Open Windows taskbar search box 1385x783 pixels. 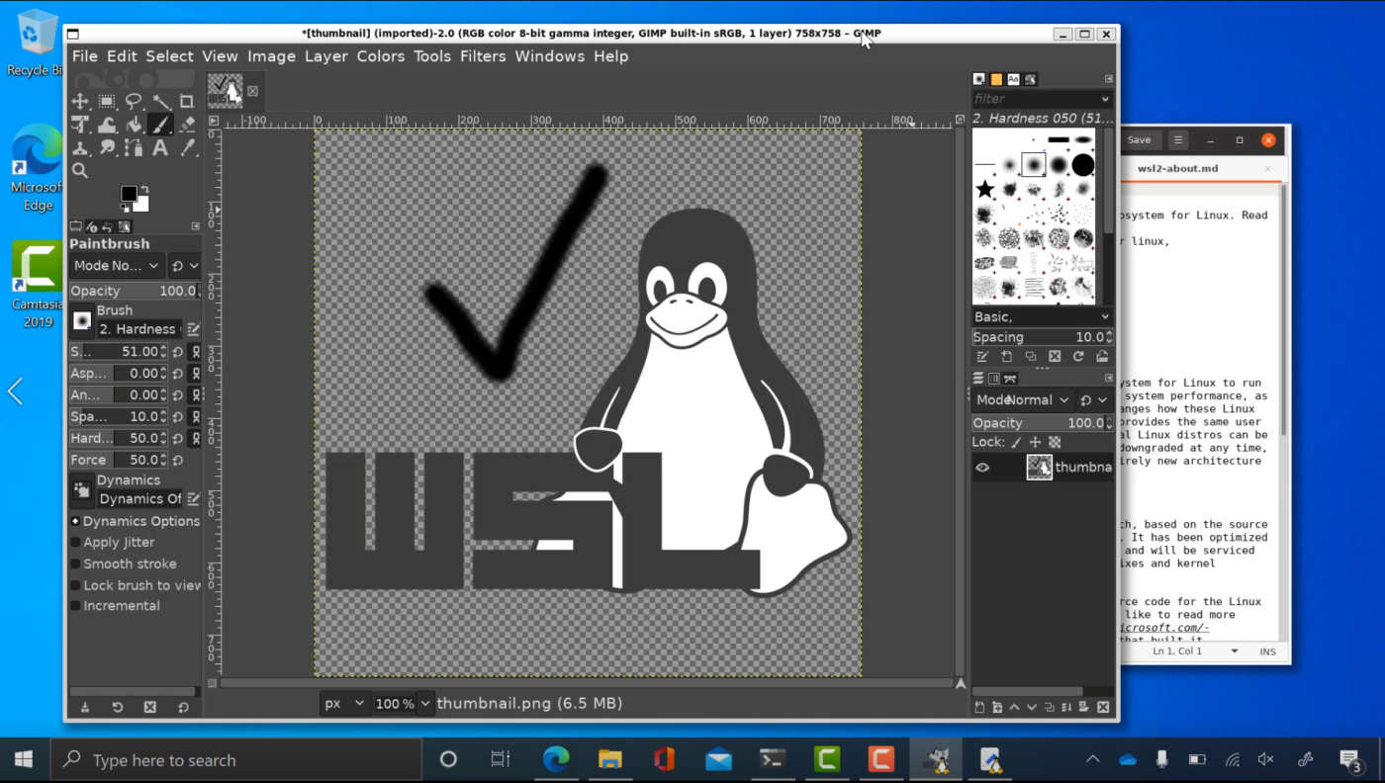click(237, 760)
